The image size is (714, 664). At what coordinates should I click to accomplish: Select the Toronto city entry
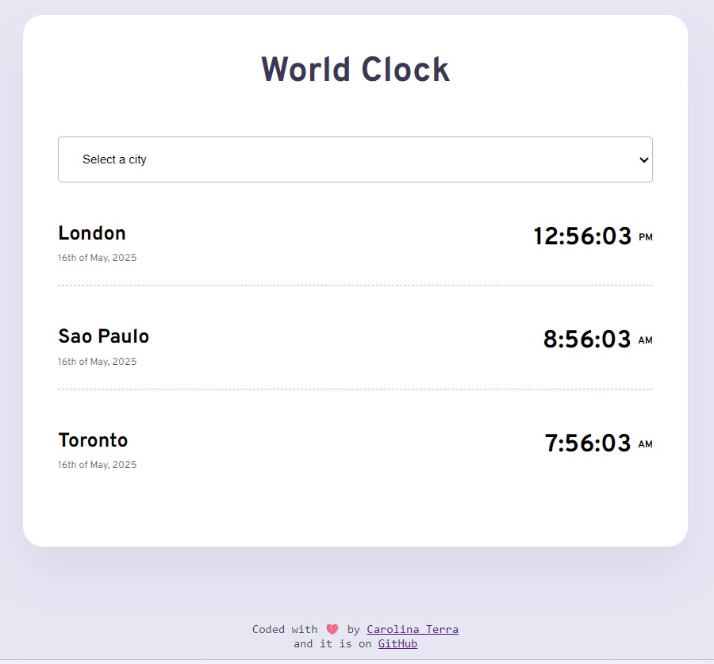(x=93, y=440)
